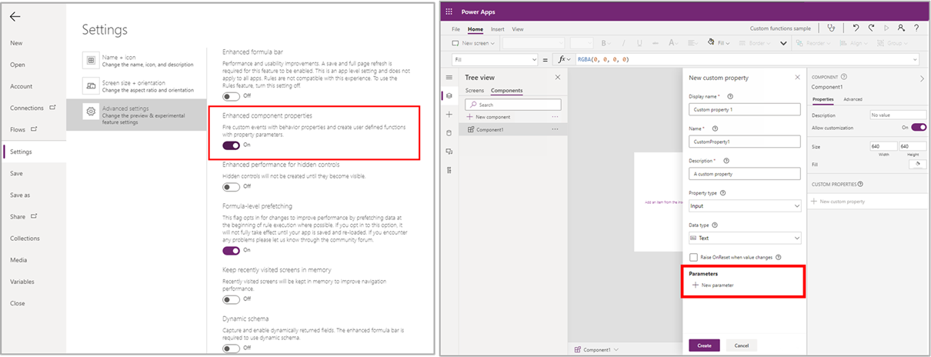Expand the New screen dropdown
This screenshot has width=931, height=357.
click(493, 43)
